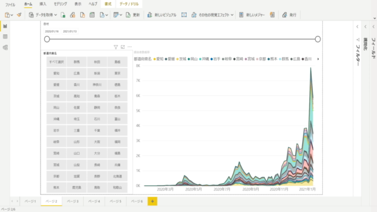Open the recent sources dropdown arrow
Screen dimensions: 377x212
(107, 15)
